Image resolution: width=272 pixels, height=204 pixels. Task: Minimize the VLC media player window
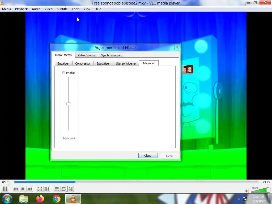point(249,3)
